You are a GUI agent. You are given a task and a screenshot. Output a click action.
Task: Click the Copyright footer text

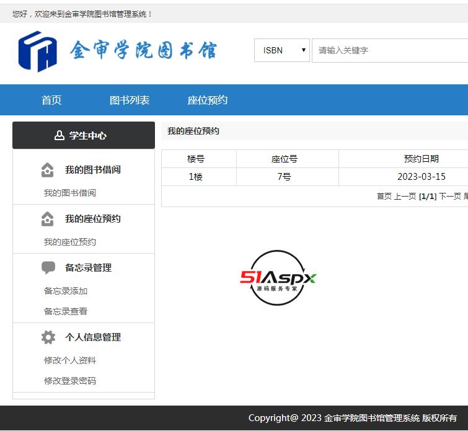pyautogui.click(x=353, y=417)
